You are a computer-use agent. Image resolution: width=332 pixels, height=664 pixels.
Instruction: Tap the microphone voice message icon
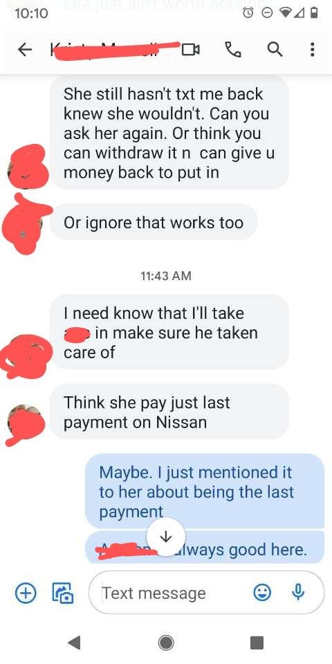tap(299, 593)
